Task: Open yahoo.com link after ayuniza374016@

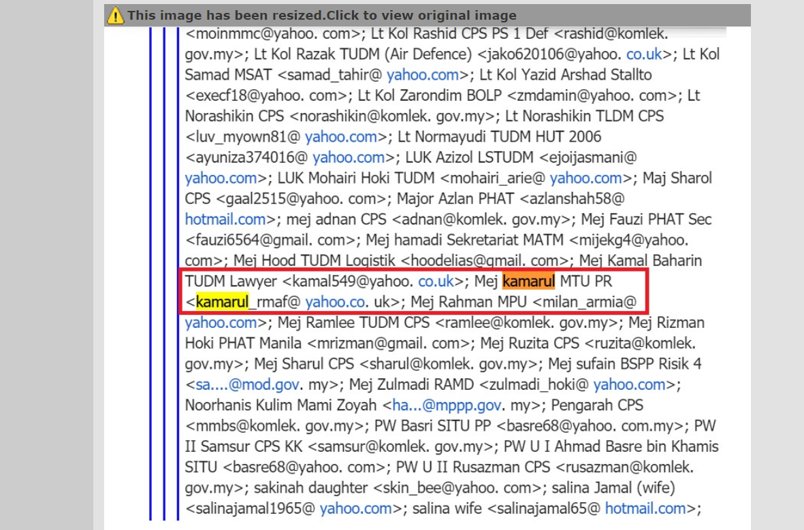Action: click(348, 157)
